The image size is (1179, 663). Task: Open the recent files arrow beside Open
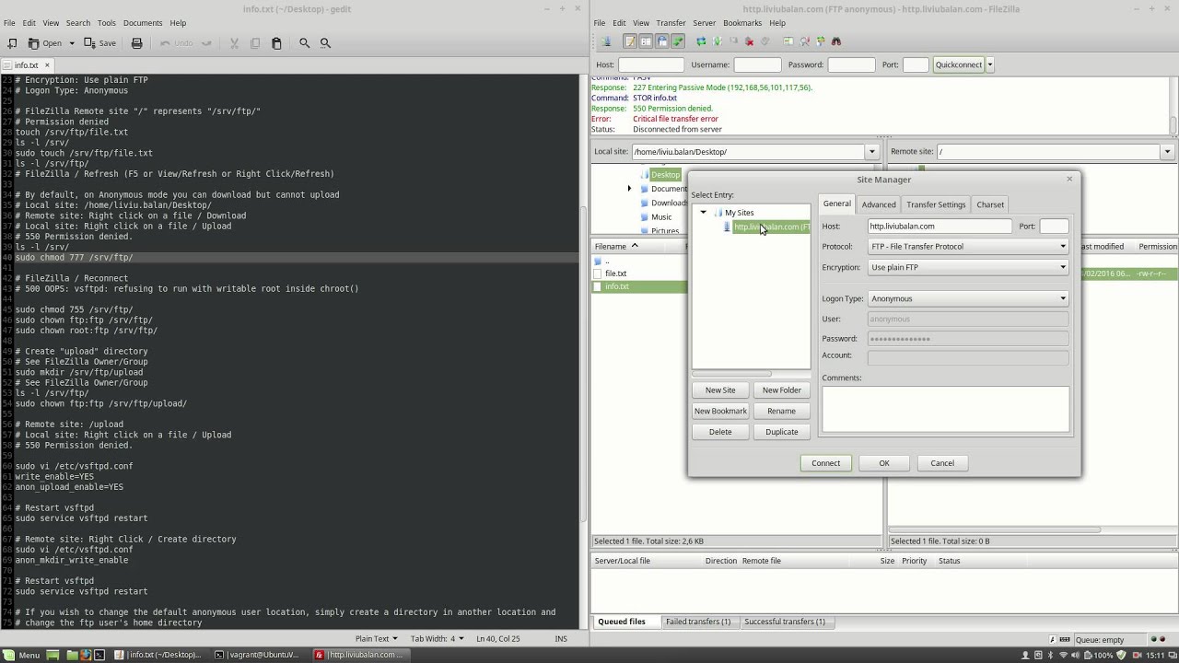(72, 43)
